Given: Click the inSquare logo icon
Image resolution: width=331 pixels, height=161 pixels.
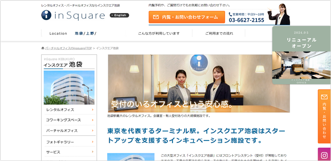Looking at the screenshot, I should click(46, 15).
